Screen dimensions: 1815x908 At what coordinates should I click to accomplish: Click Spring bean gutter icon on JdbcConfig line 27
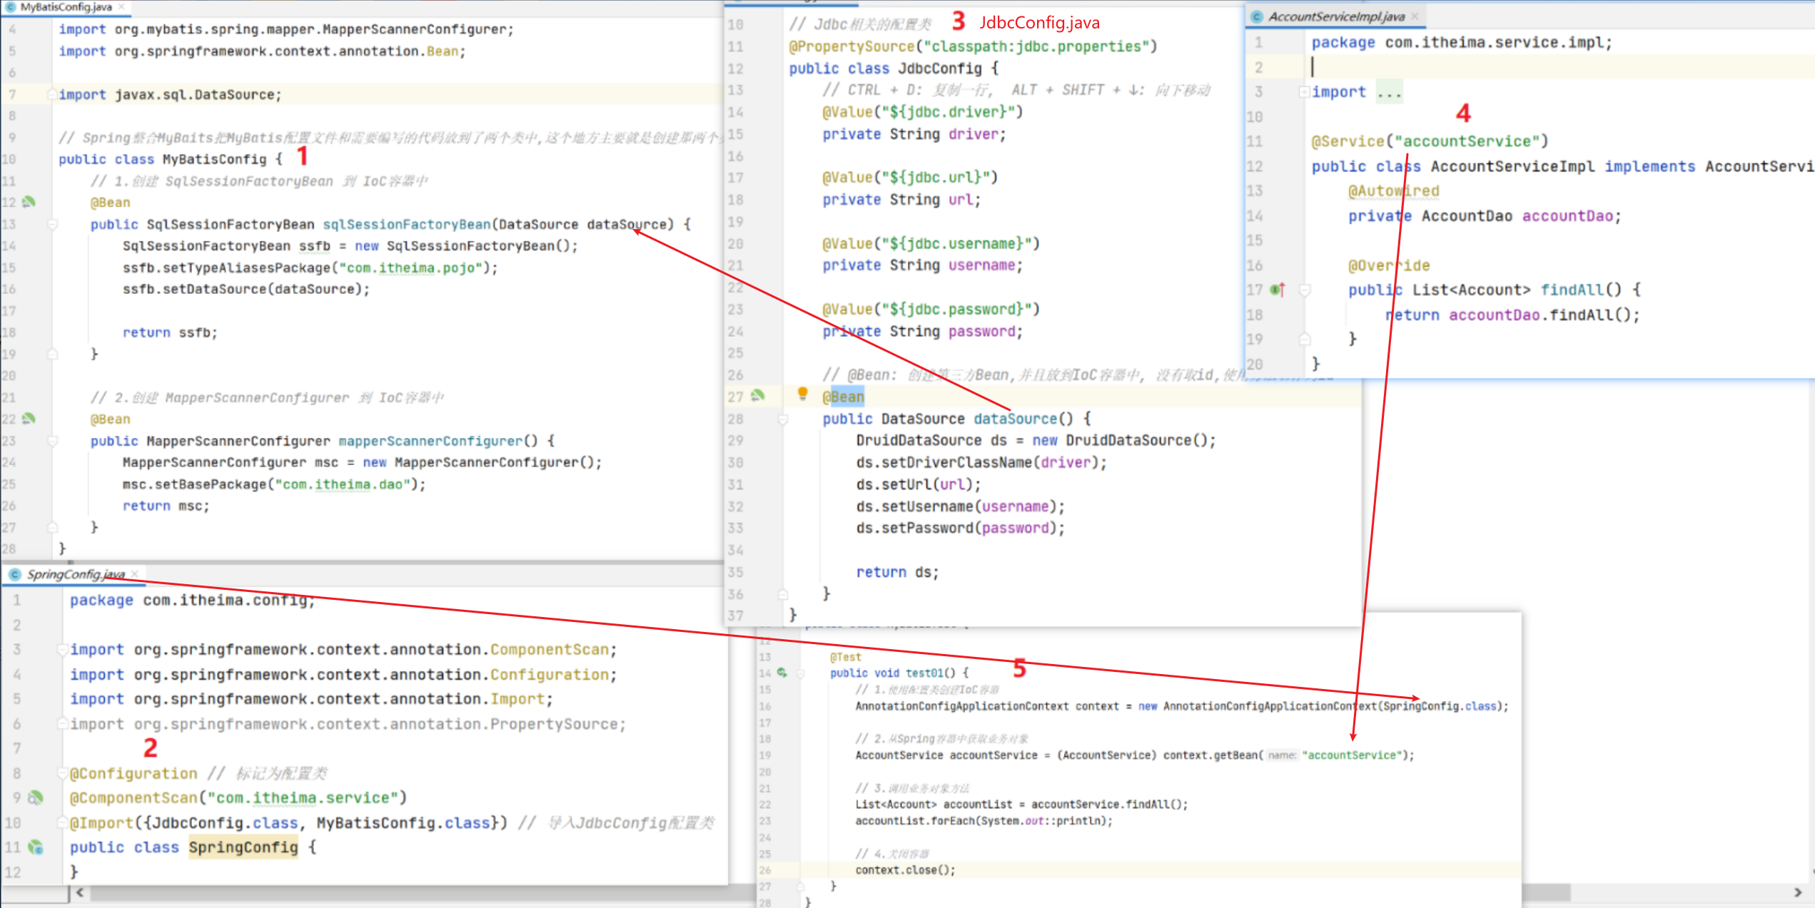coord(758,396)
